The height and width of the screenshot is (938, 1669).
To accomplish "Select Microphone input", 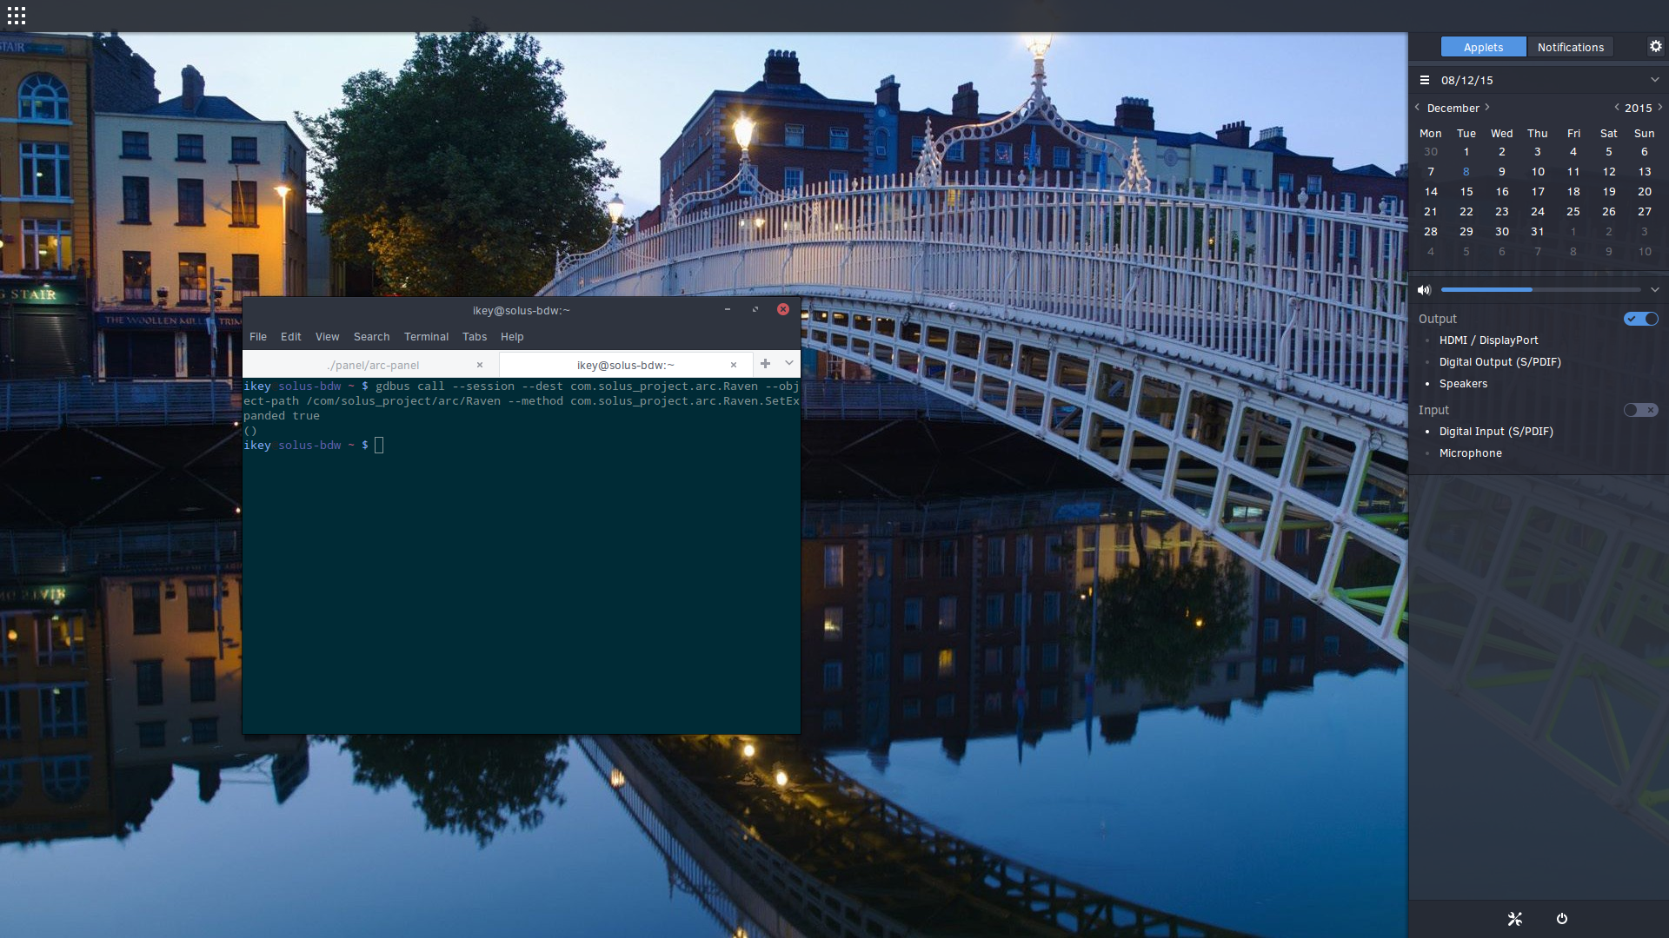I will pyautogui.click(x=1470, y=453).
